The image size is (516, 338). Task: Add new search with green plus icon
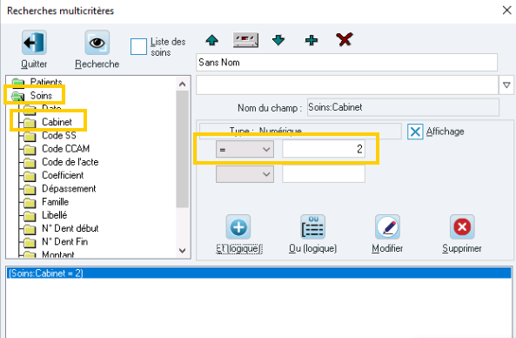coord(312,40)
